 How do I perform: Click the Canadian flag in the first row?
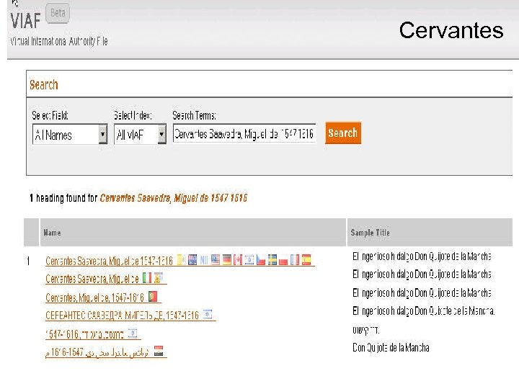click(x=238, y=260)
